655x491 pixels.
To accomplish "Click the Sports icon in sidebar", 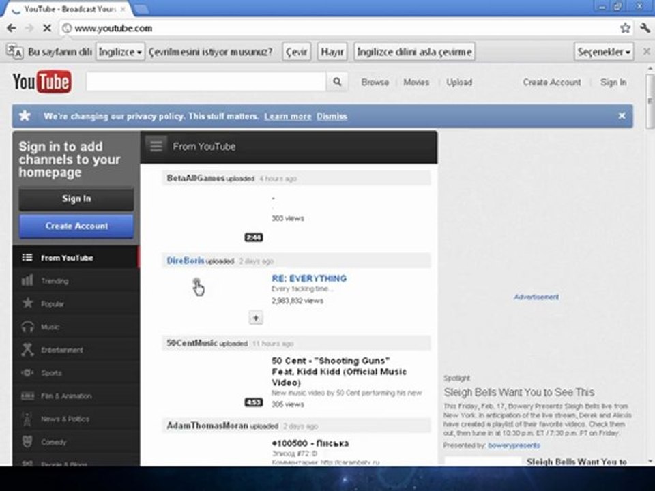I will tap(27, 372).
